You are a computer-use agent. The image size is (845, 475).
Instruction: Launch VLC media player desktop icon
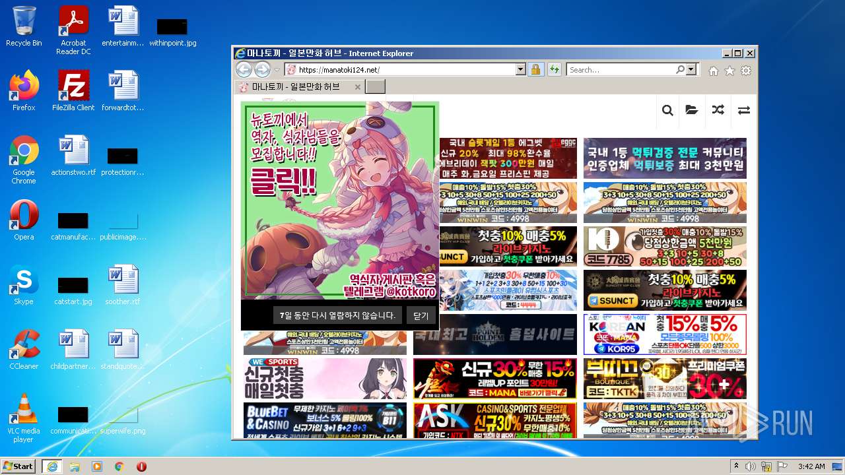click(x=24, y=418)
